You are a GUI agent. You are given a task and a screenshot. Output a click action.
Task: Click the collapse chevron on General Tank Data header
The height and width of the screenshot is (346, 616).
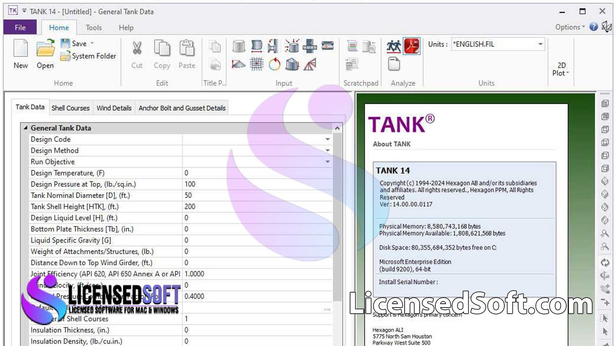(x=337, y=128)
